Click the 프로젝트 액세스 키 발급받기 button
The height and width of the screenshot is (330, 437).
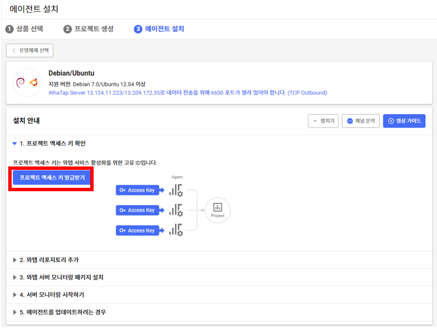coord(51,178)
